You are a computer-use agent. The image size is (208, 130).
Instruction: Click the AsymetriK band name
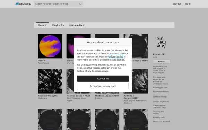pyautogui.click(x=158, y=54)
